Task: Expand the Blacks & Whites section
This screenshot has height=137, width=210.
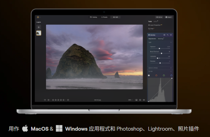Action: (160, 68)
